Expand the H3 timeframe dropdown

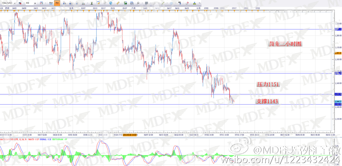(35, 3)
